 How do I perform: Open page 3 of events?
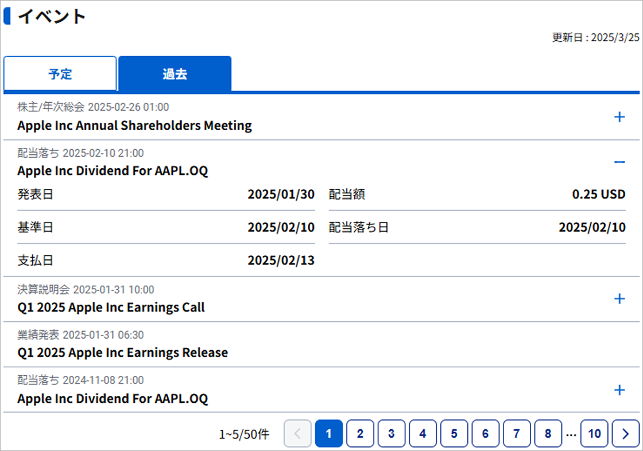point(391,433)
